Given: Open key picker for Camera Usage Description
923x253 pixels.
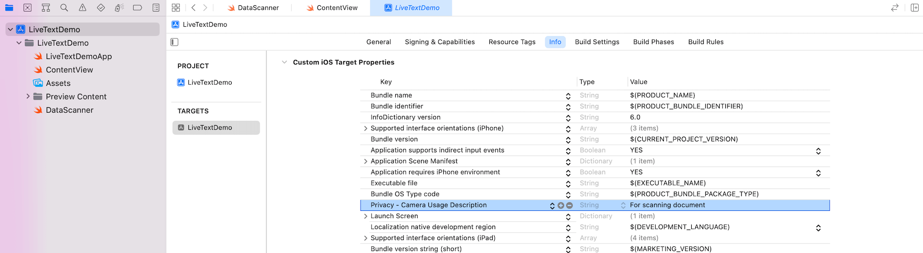Looking at the screenshot, I should 552,206.
